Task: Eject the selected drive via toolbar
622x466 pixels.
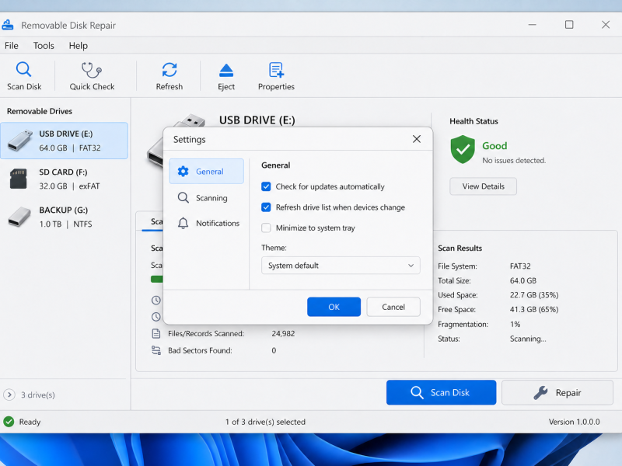Action: tap(226, 75)
